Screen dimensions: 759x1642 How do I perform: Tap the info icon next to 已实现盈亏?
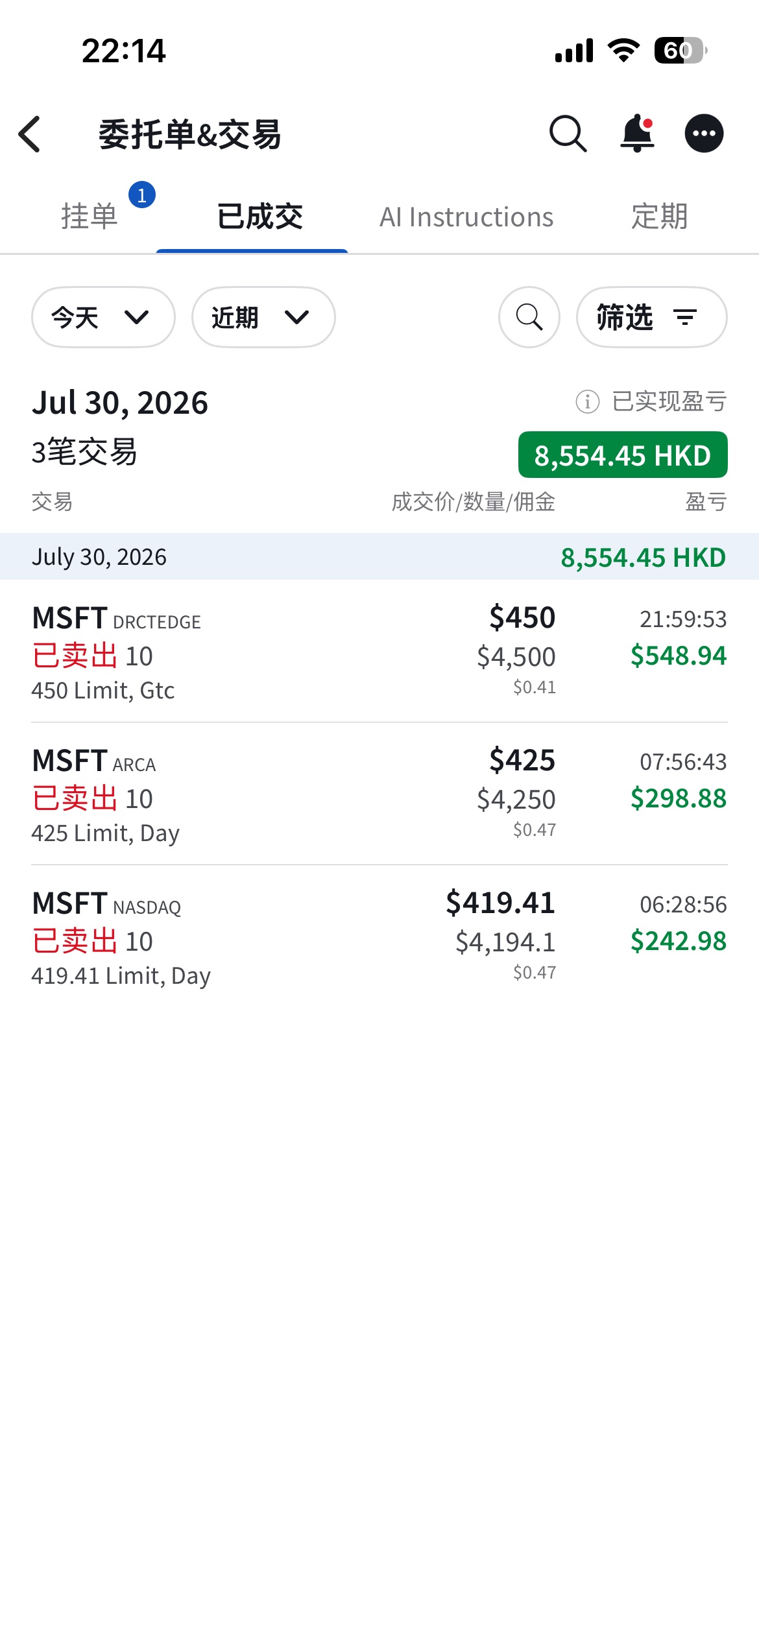[587, 401]
